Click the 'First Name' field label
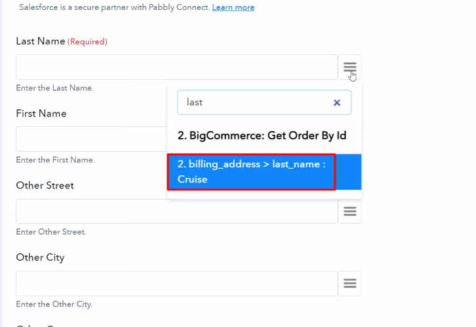Image resolution: width=476 pixels, height=327 pixels. (41, 113)
